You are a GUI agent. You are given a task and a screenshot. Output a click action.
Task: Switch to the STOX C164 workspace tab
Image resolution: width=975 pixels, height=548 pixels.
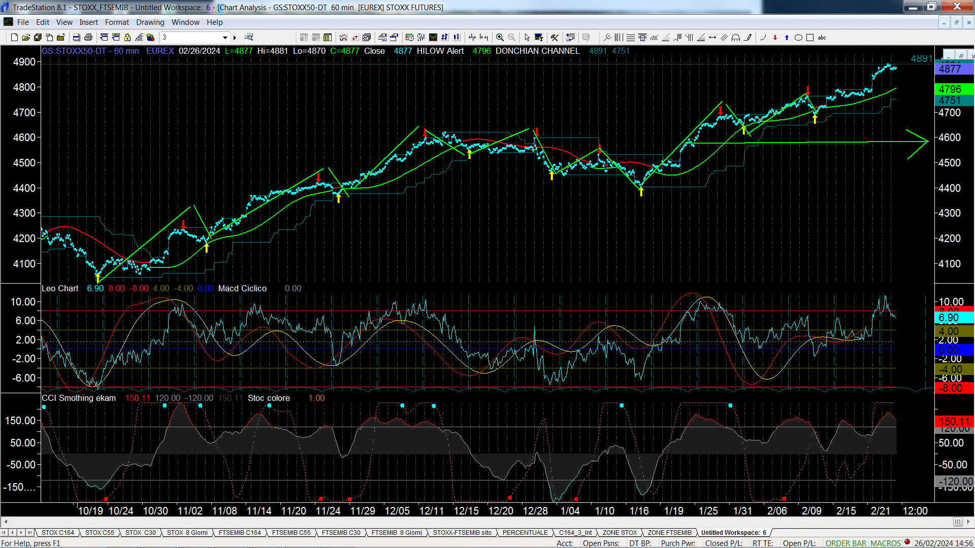coord(57,533)
